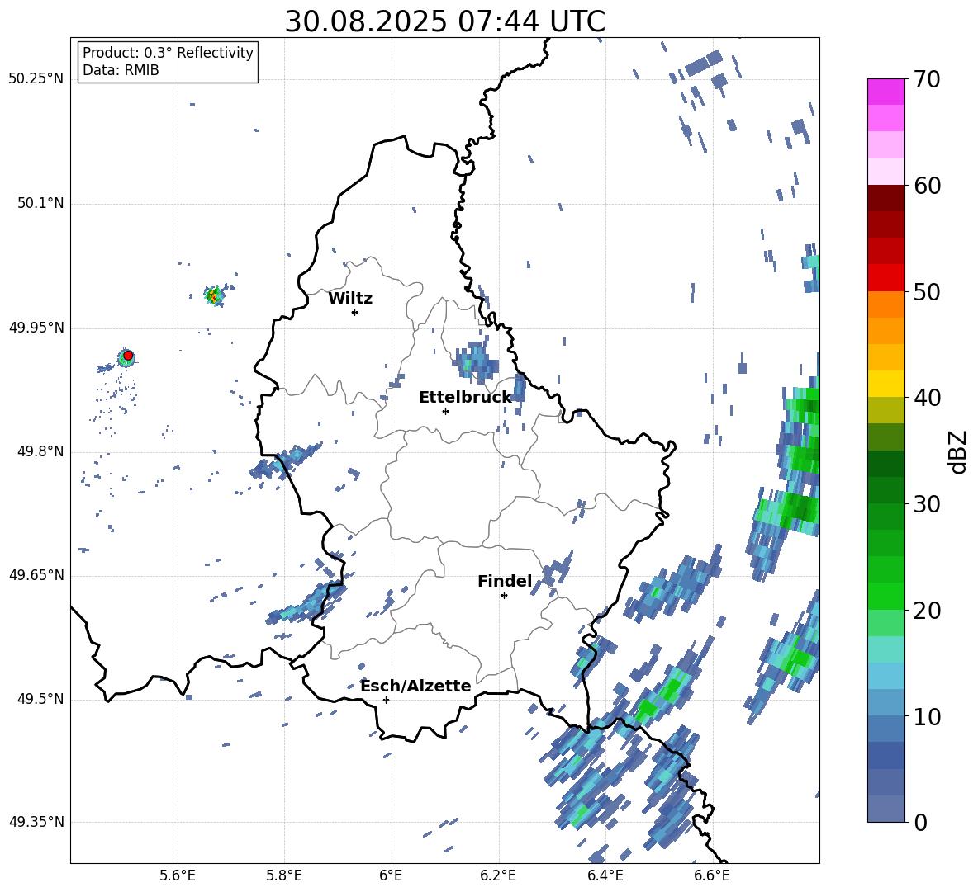Click the small intense echo west of Wiltz
The image size is (978, 892).
point(214,295)
